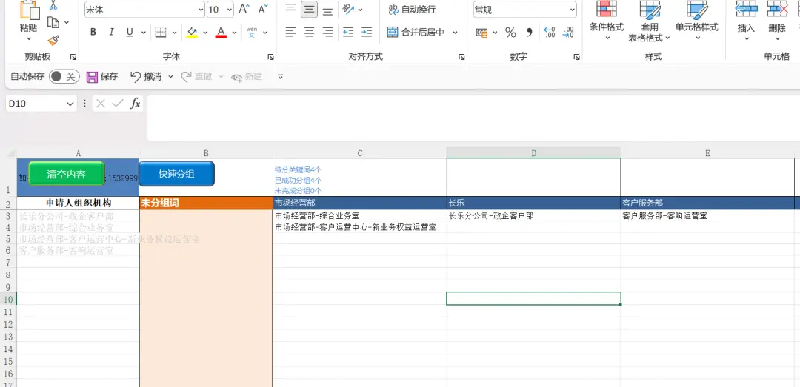Click the 保存 save button
Viewport: 800px width, 387px height.
(x=102, y=76)
